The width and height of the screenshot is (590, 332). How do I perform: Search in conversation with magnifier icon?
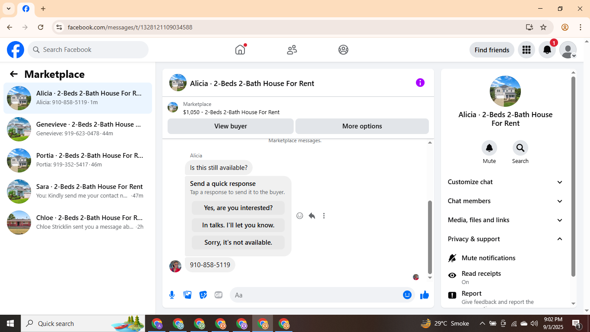point(520,148)
